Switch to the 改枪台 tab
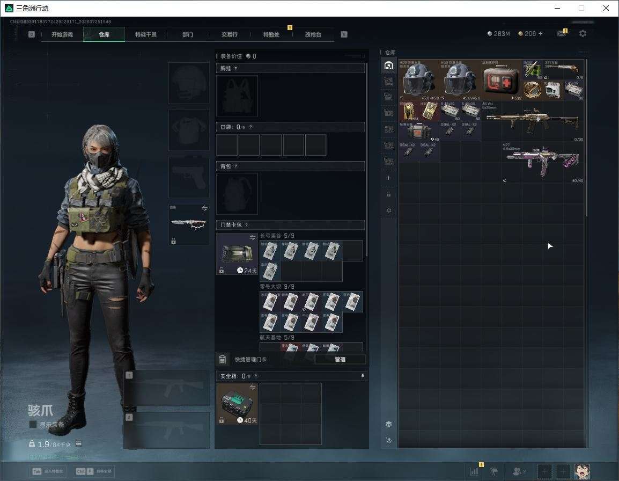 [x=313, y=34]
